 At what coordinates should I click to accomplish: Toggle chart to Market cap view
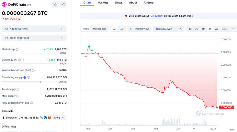point(99,29)
